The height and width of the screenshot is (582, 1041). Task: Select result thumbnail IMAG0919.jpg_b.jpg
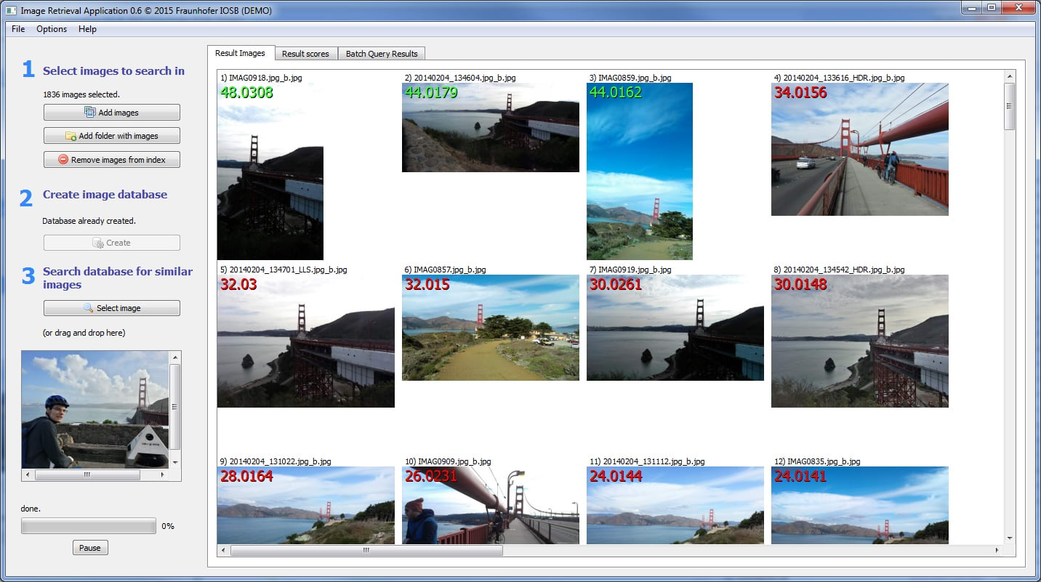click(x=675, y=328)
